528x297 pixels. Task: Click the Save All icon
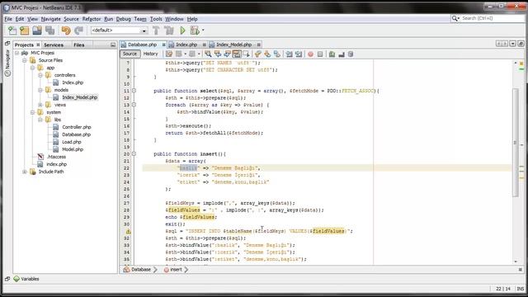pyautogui.click(x=49, y=31)
